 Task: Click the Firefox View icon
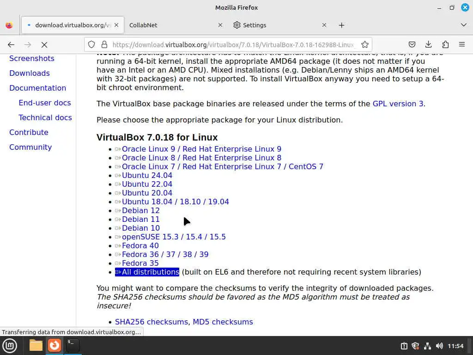point(9,25)
